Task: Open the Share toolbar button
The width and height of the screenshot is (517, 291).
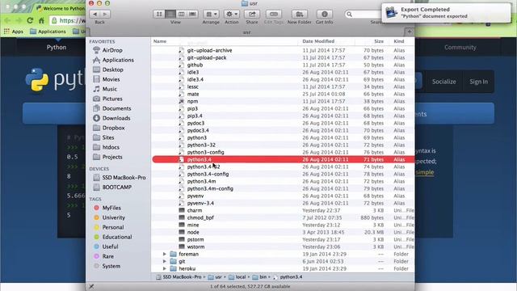Action: click(x=252, y=14)
